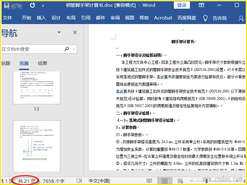
Task: Switch to the 开始 ribbon tab
Action: [26, 18]
